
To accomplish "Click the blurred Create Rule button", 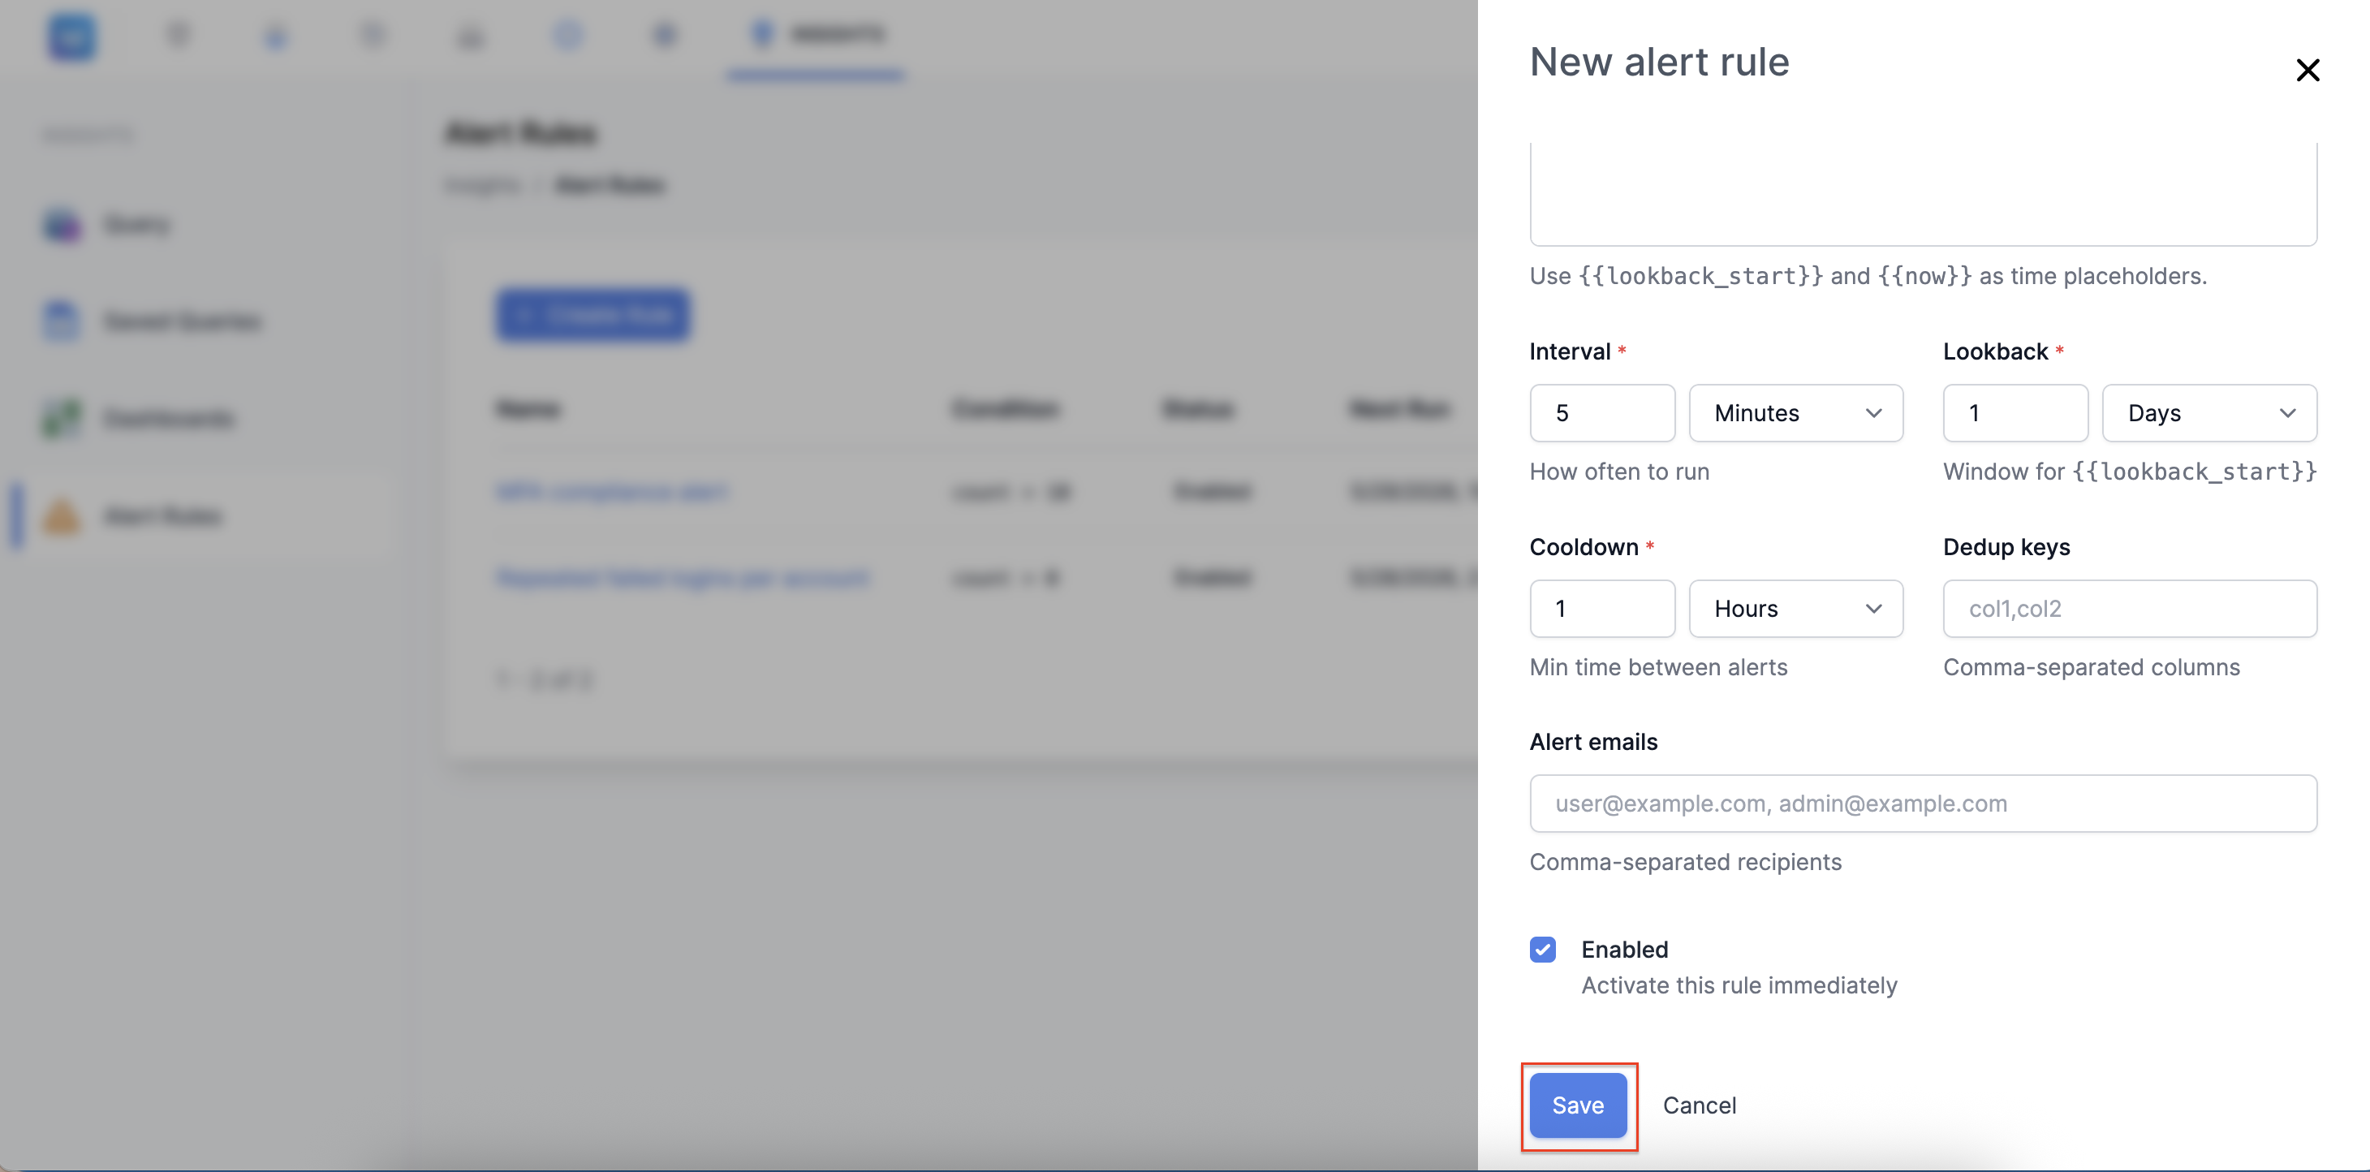I will pyautogui.click(x=593, y=316).
